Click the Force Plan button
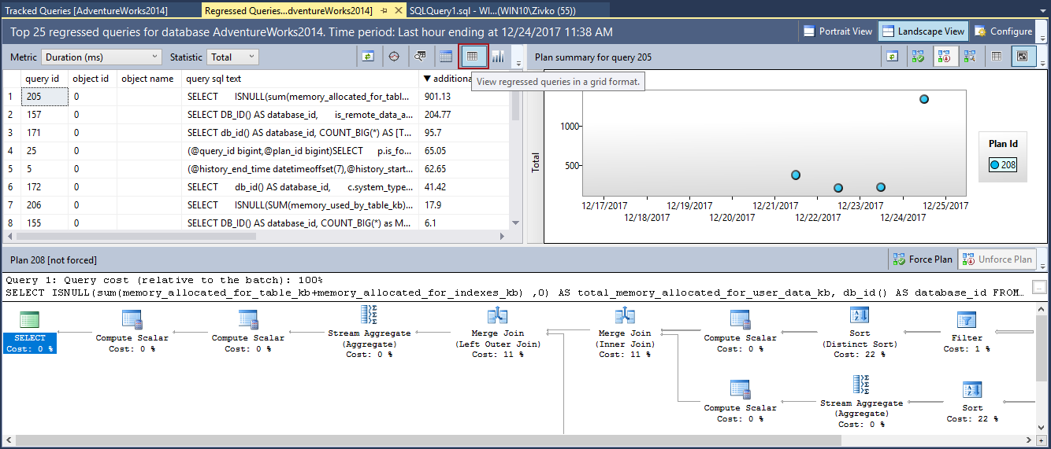This screenshot has height=449, width=1051. (922, 259)
